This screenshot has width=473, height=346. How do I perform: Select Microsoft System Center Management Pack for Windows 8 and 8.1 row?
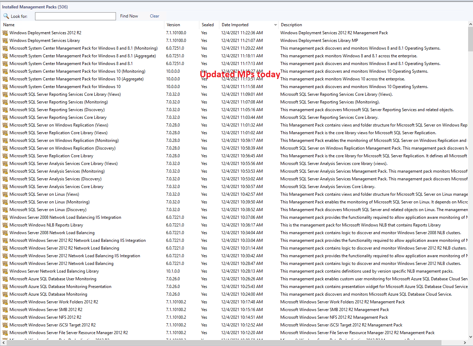(x=235, y=64)
